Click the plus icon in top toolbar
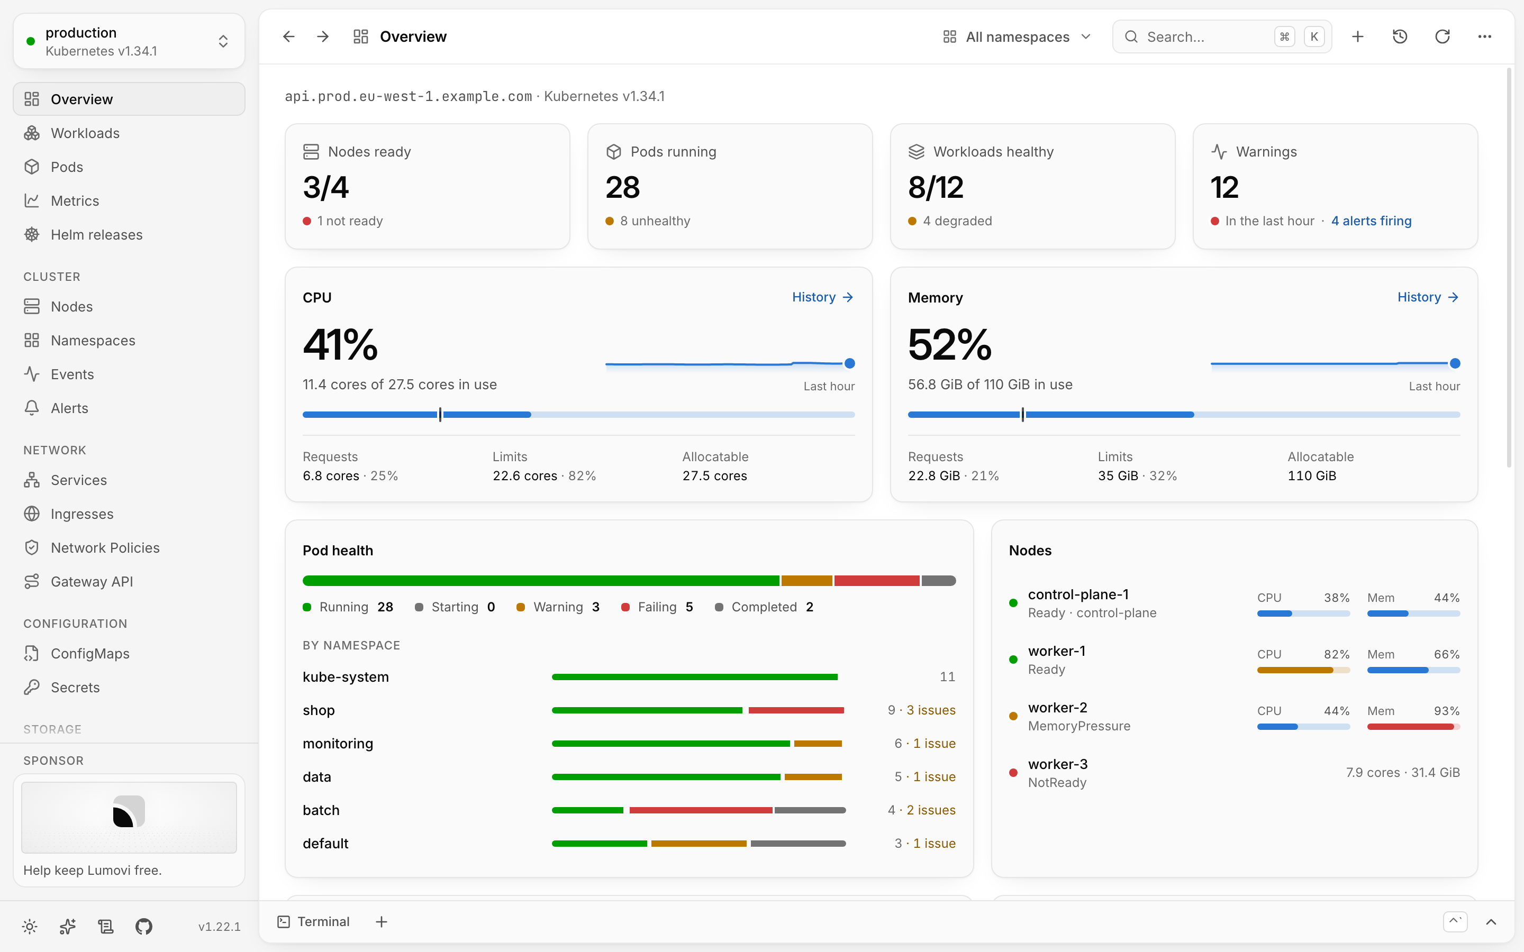Screen dimensions: 1524x952 (x=1358, y=36)
